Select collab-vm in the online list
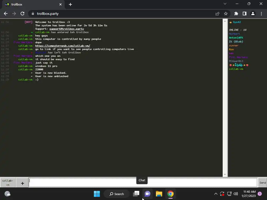Viewport: 267px width, 200px height. (x=236, y=69)
